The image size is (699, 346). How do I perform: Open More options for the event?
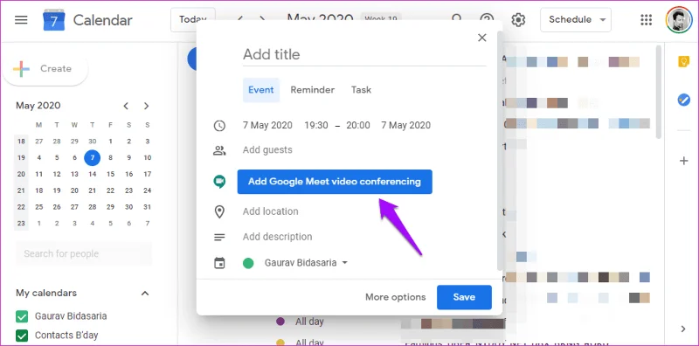pos(396,297)
